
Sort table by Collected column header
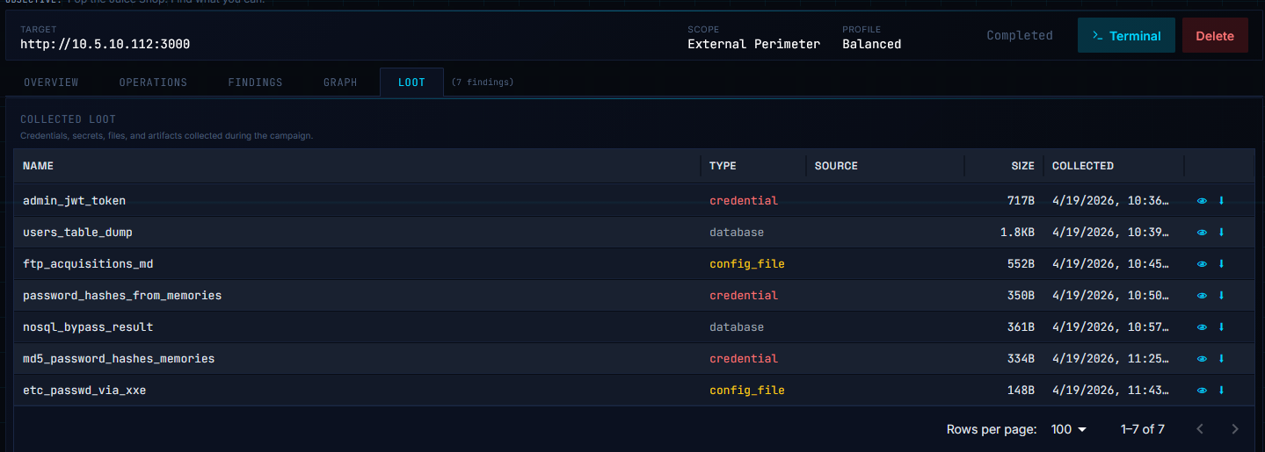(1083, 166)
